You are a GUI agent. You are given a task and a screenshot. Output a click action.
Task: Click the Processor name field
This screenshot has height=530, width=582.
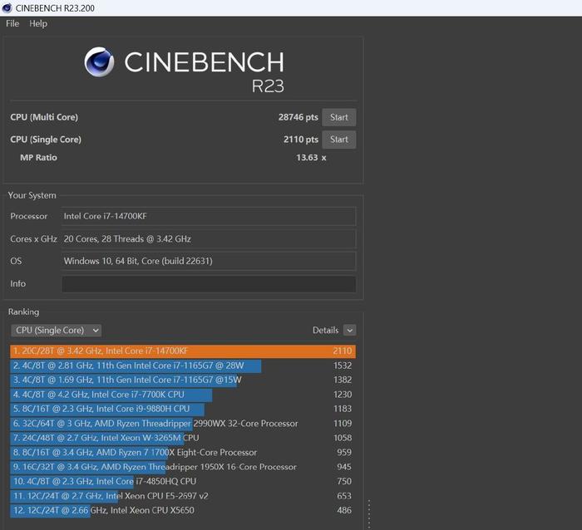click(208, 216)
